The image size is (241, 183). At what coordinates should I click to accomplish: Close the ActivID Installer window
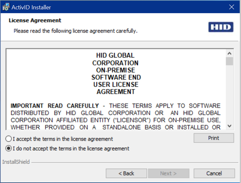pyautogui.click(x=231, y=7)
